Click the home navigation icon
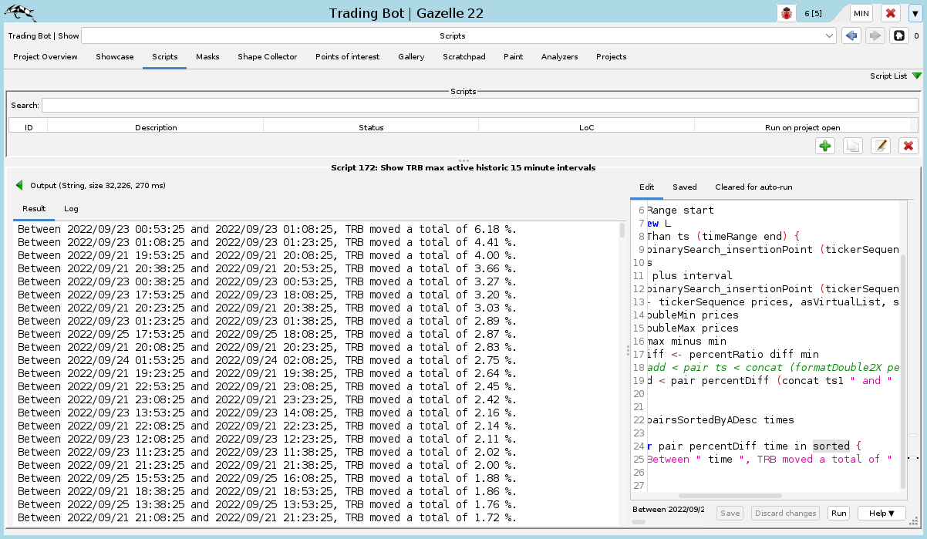Image resolution: width=927 pixels, height=539 pixels. coord(898,35)
